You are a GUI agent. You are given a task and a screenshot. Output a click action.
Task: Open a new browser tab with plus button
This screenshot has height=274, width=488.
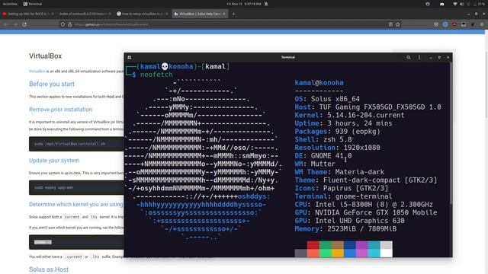coord(234,14)
